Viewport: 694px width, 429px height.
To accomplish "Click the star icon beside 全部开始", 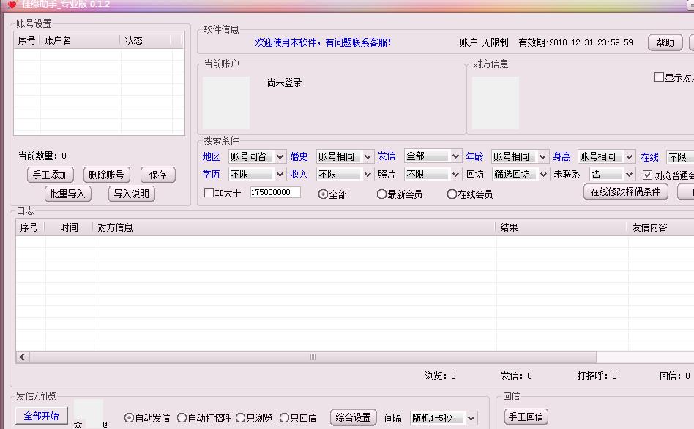I will pos(78,424).
